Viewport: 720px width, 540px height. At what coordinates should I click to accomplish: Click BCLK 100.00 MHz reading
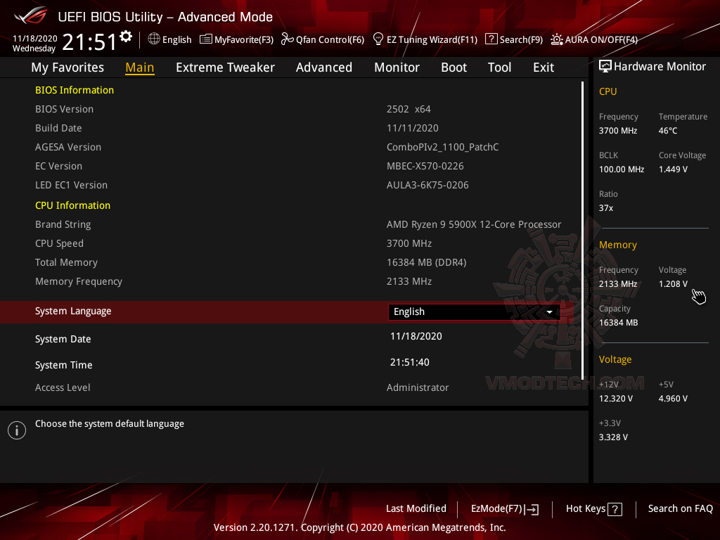coord(622,169)
